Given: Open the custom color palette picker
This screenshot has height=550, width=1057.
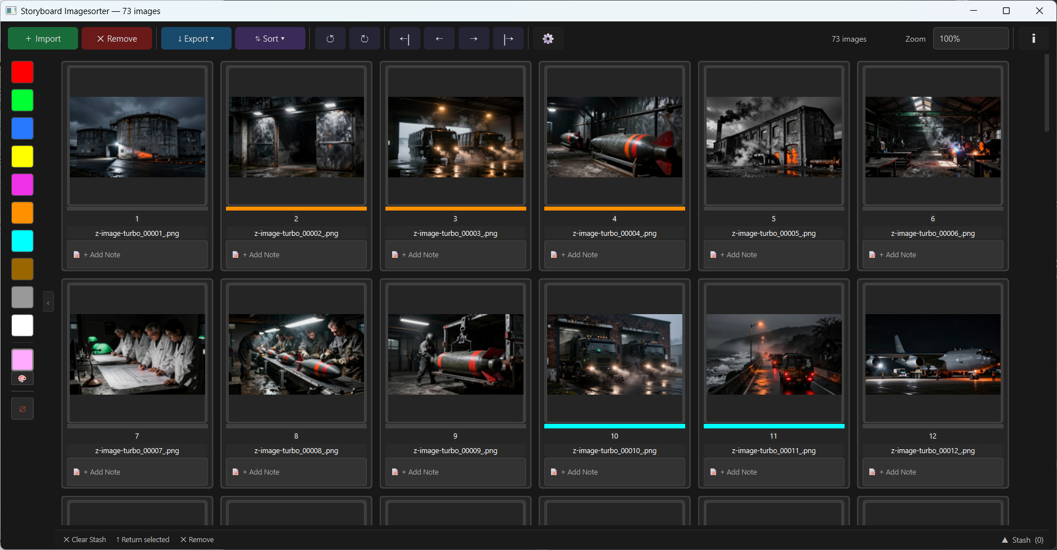Looking at the screenshot, I should tap(23, 379).
